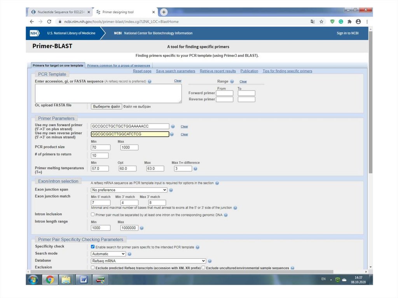
Task: Open help icon beside Search mode dropdown
Action: tap(129, 254)
